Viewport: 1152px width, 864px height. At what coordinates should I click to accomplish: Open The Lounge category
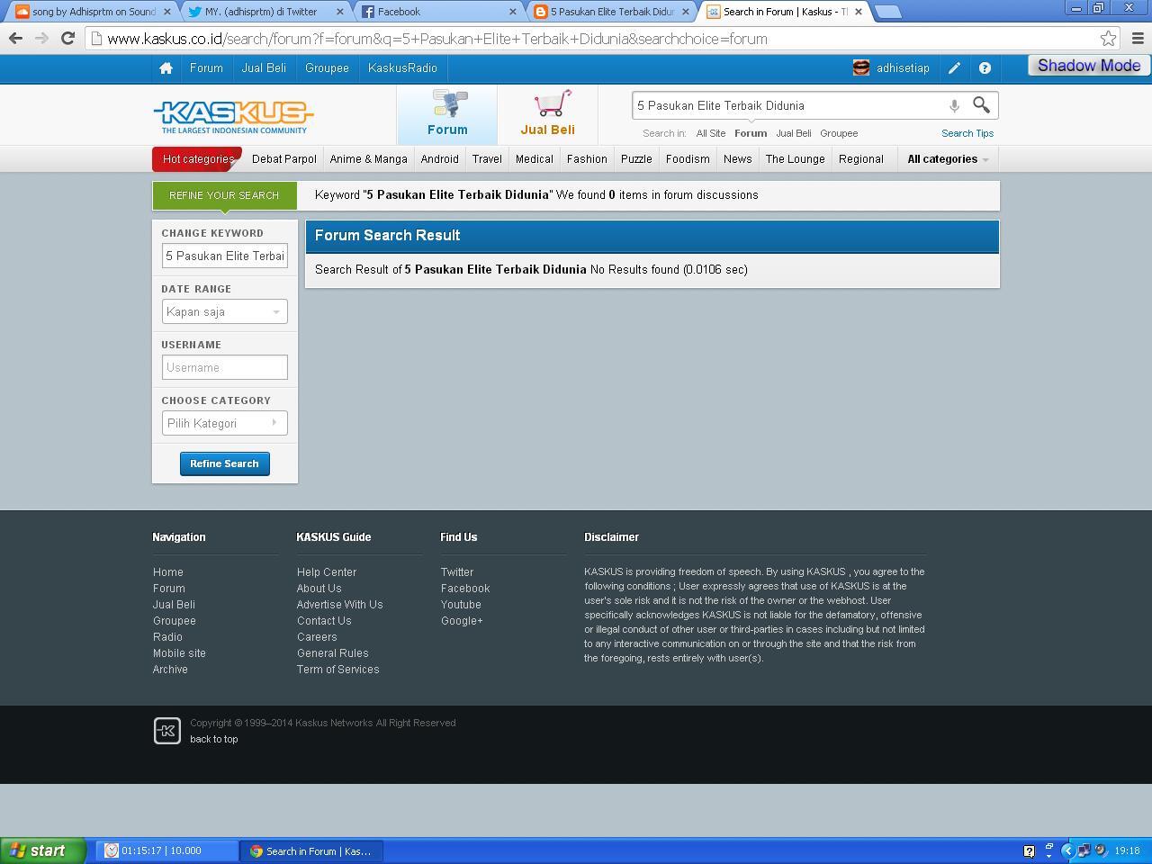click(x=795, y=159)
